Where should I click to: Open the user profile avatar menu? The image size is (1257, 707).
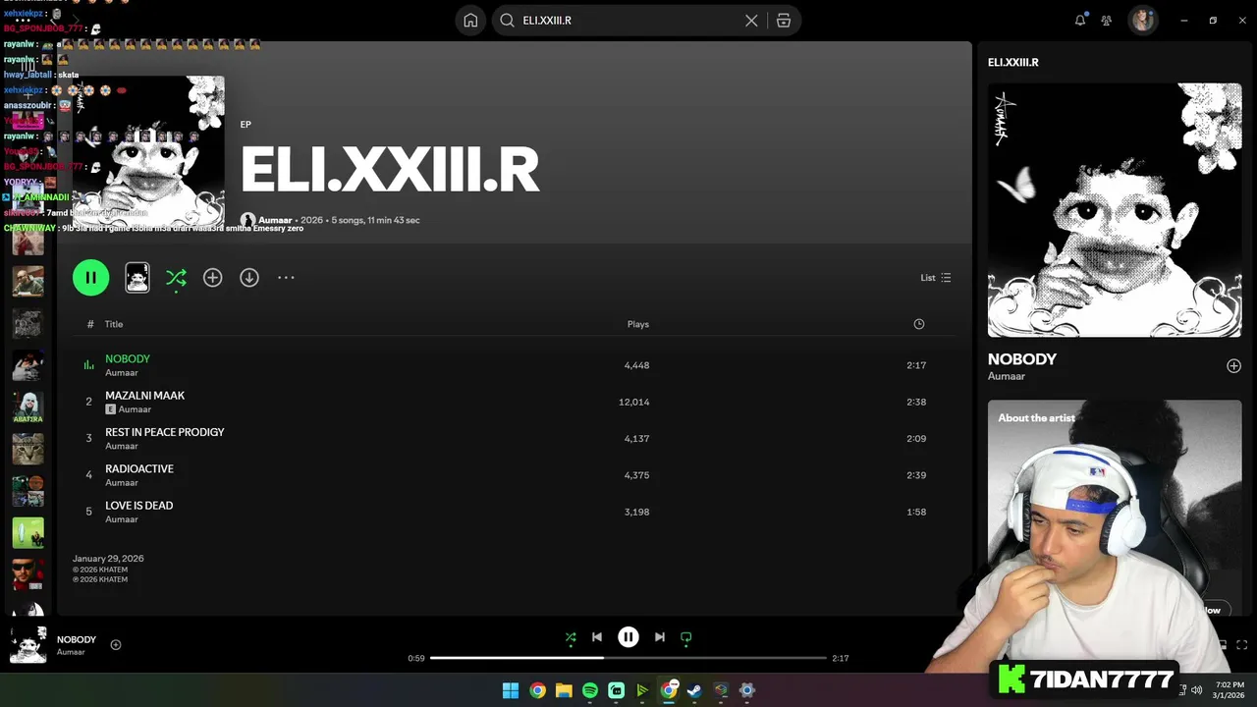[x=1142, y=20]
